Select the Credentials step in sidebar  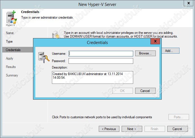click(18, 50)
